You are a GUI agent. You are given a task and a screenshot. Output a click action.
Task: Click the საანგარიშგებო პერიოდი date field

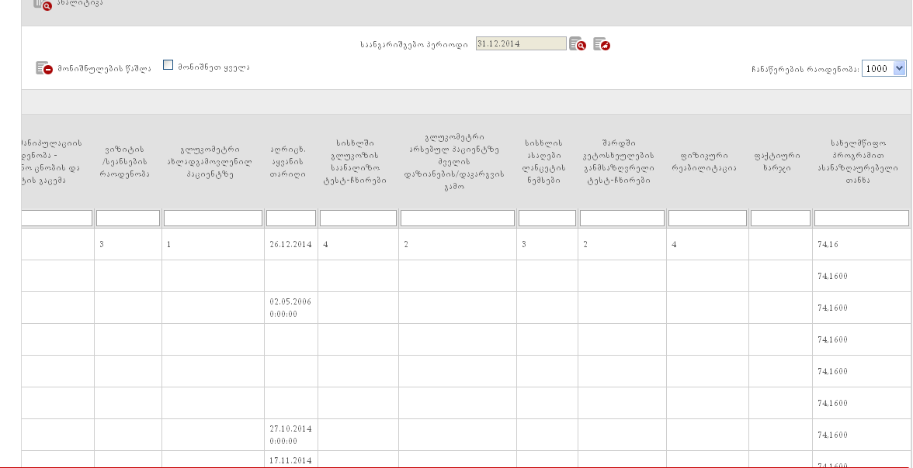point(520,43)
